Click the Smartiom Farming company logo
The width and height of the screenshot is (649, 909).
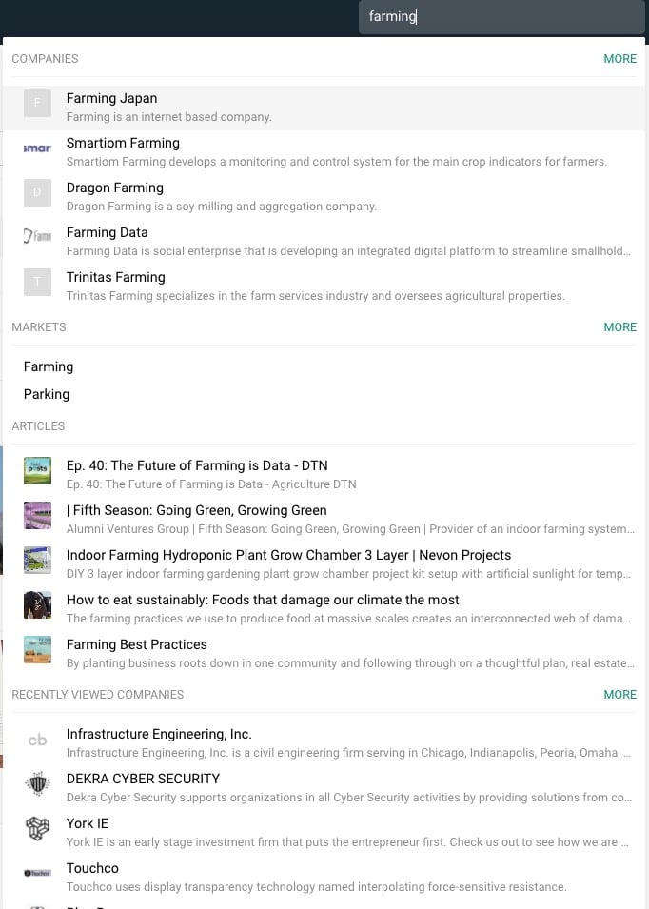click(37, 148)
